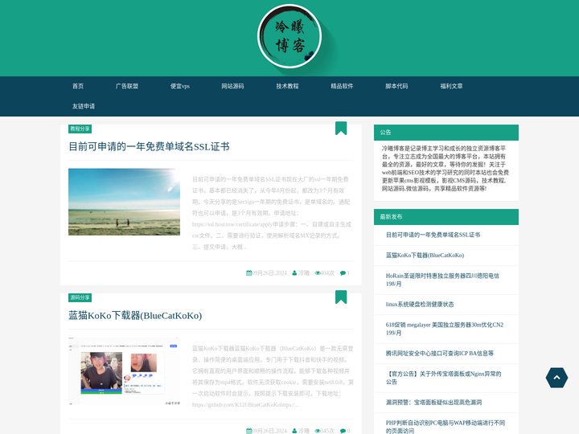Open the 精品软件 menu item
This screenshot has width=579, height=434.
[342, 86]
